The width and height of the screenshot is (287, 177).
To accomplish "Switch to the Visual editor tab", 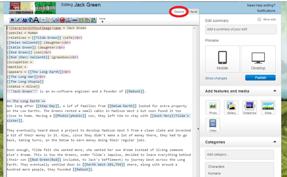I will (193, 12).
